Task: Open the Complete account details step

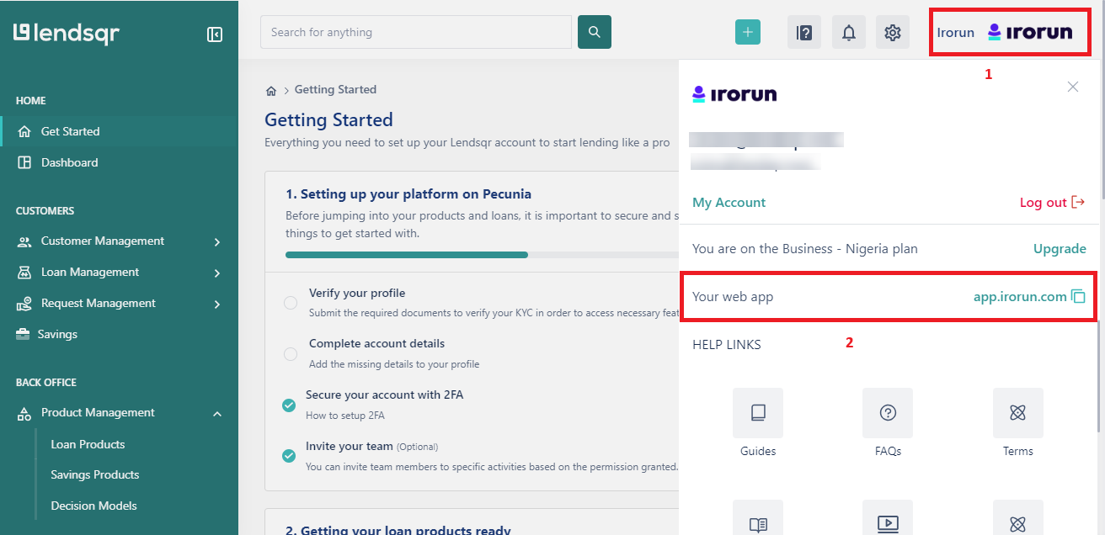Action: (x=376, y=343)
